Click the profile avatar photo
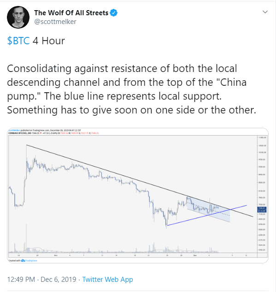This screenshot has width=276, height=292. [18, 17]
